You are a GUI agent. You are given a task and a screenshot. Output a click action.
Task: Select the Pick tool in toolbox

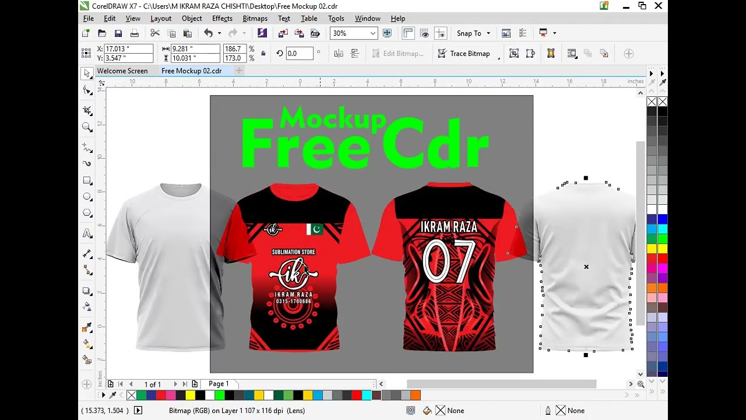pyautogui.click(x=87, y=73)
